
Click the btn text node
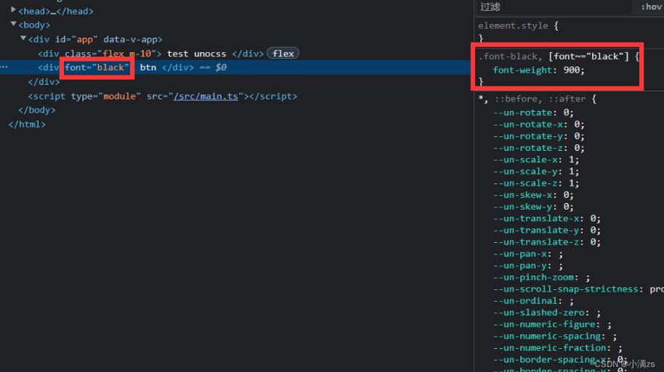tap(147, 67)
